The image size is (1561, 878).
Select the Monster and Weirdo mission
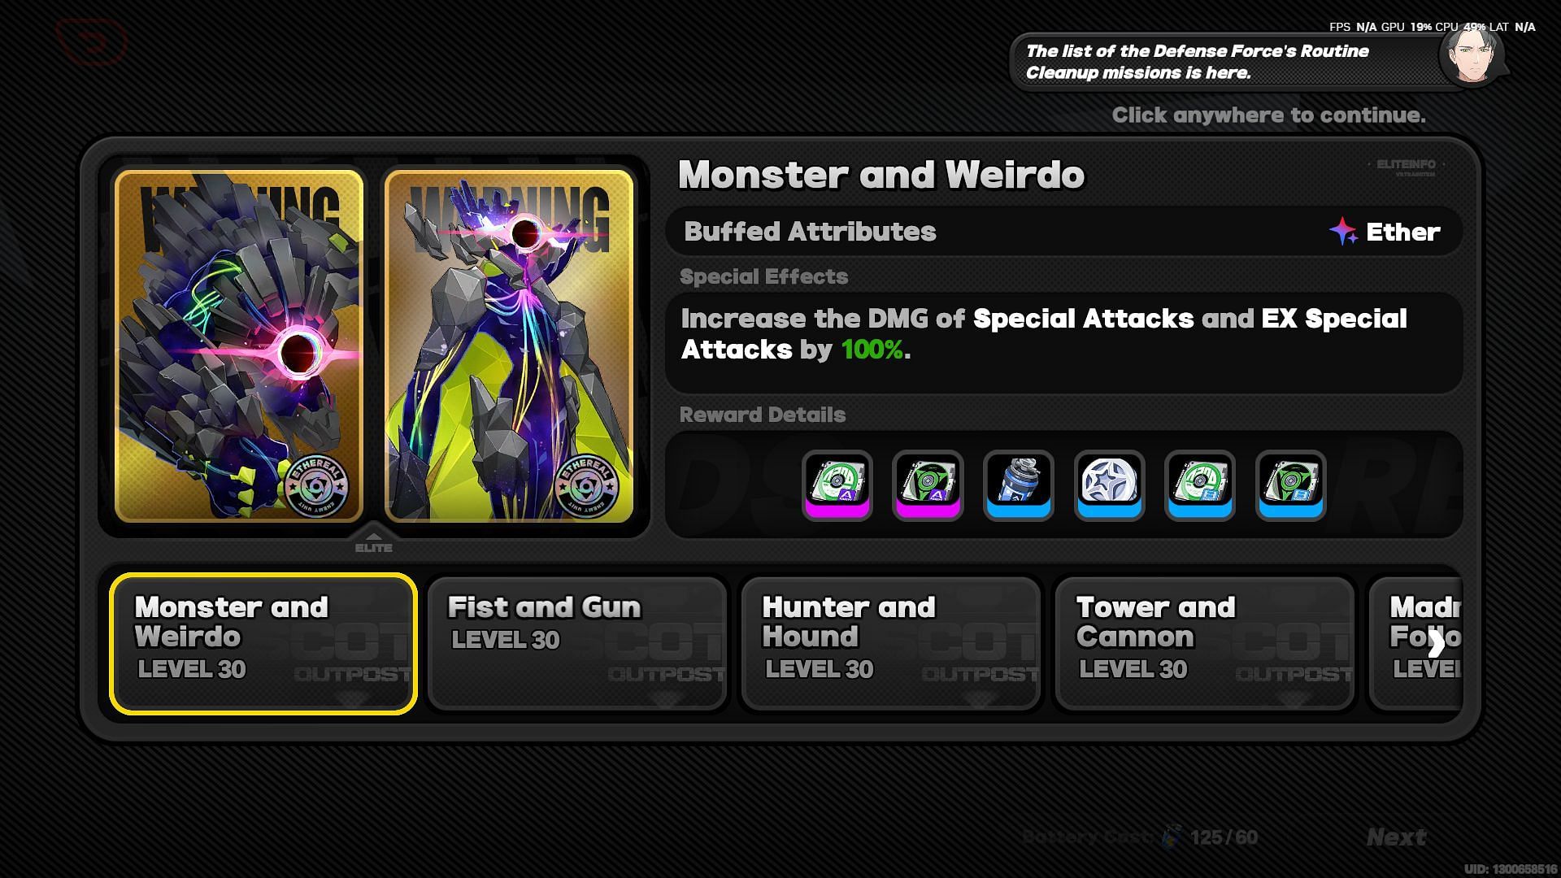point(263,644)
